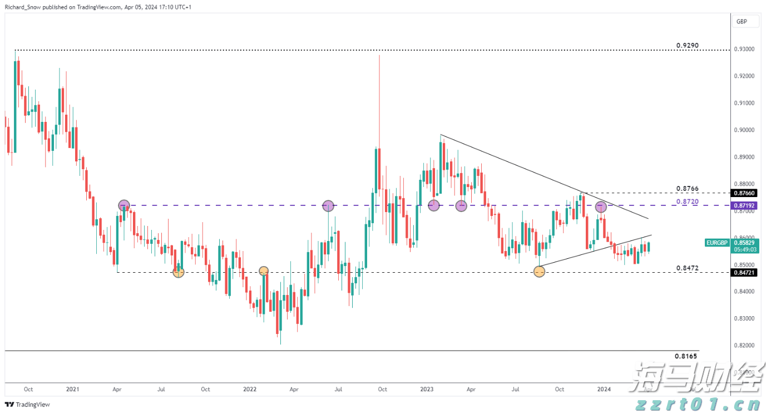The height and width of the screenshot is (413, 766).
Task: Select the purple 0.8720 level label
Action: pyautogui.click(x=687, y=201)
